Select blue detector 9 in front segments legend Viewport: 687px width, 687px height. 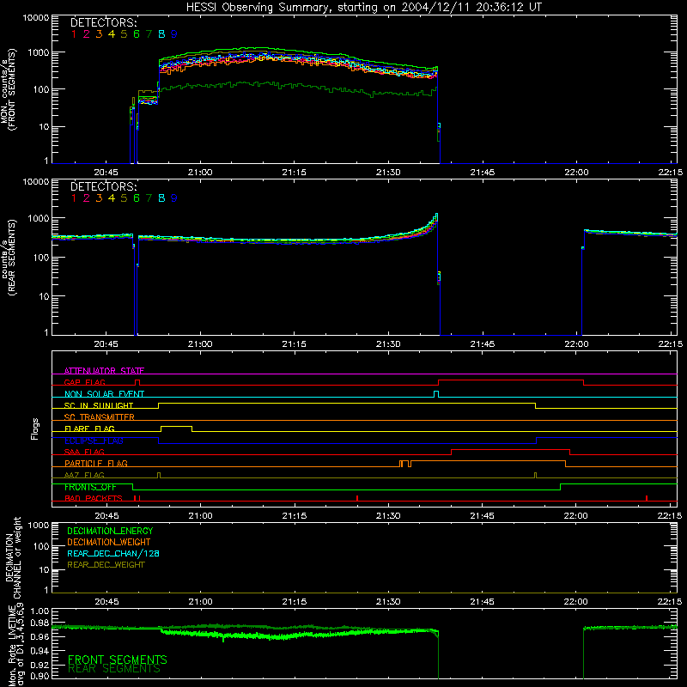(174, 33)
